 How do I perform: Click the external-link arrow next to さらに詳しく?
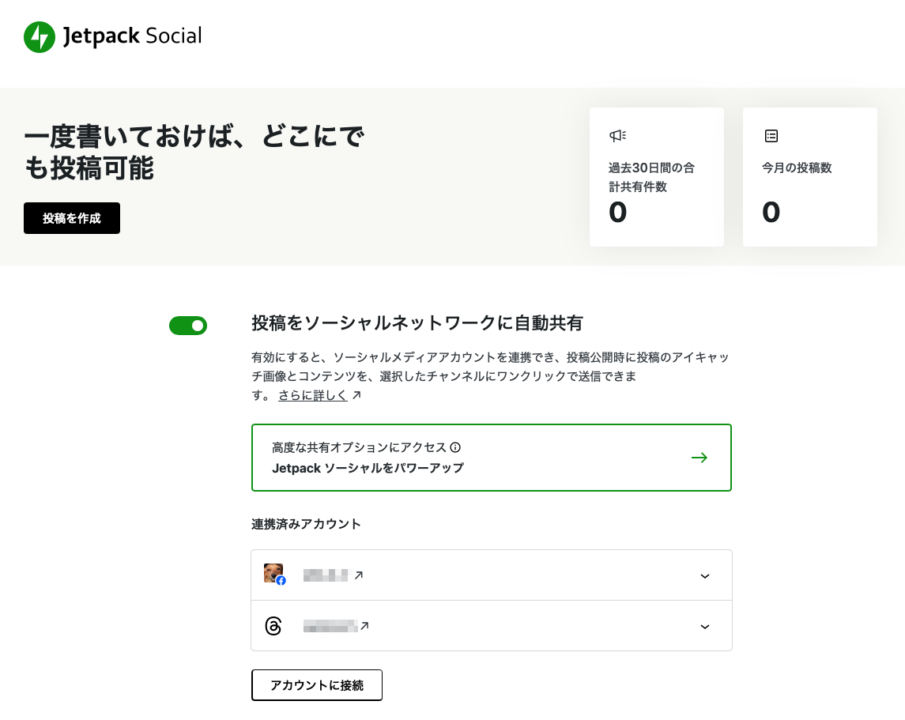tap(356, 395)
